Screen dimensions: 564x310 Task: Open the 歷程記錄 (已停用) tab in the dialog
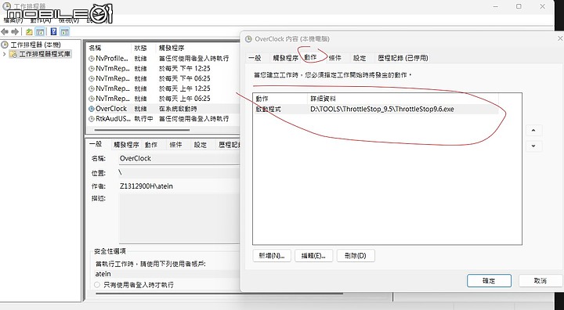pyautogui.click(x=403, y=58)
